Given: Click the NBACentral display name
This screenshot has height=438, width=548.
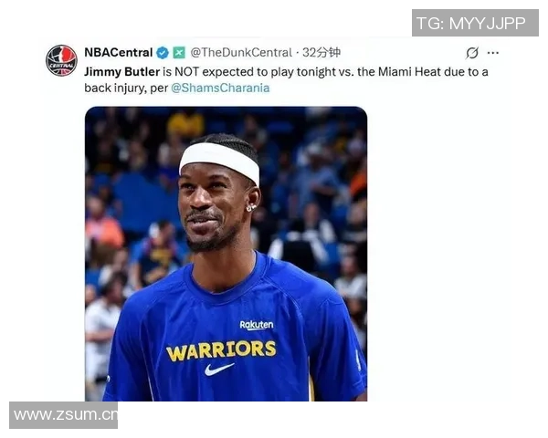Looking at the screenshot, I should pyautogui.click(x=119, y=52).
